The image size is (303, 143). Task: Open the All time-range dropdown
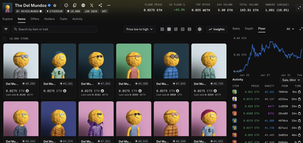(x=290, y=29)
